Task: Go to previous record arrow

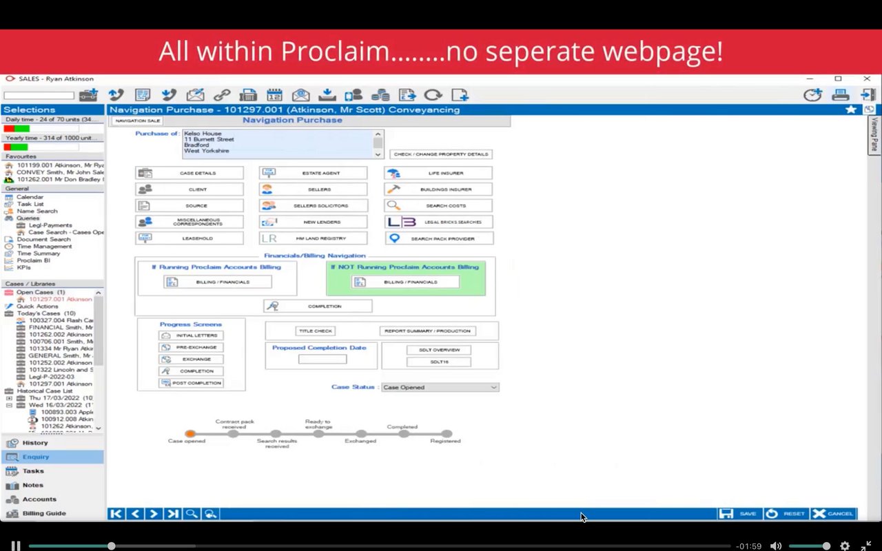Action: tap(135, 514)
